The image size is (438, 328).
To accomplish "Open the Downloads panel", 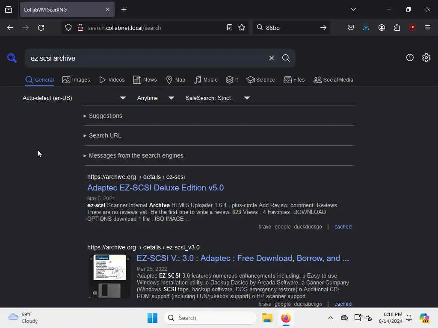I will pos(366,28).
